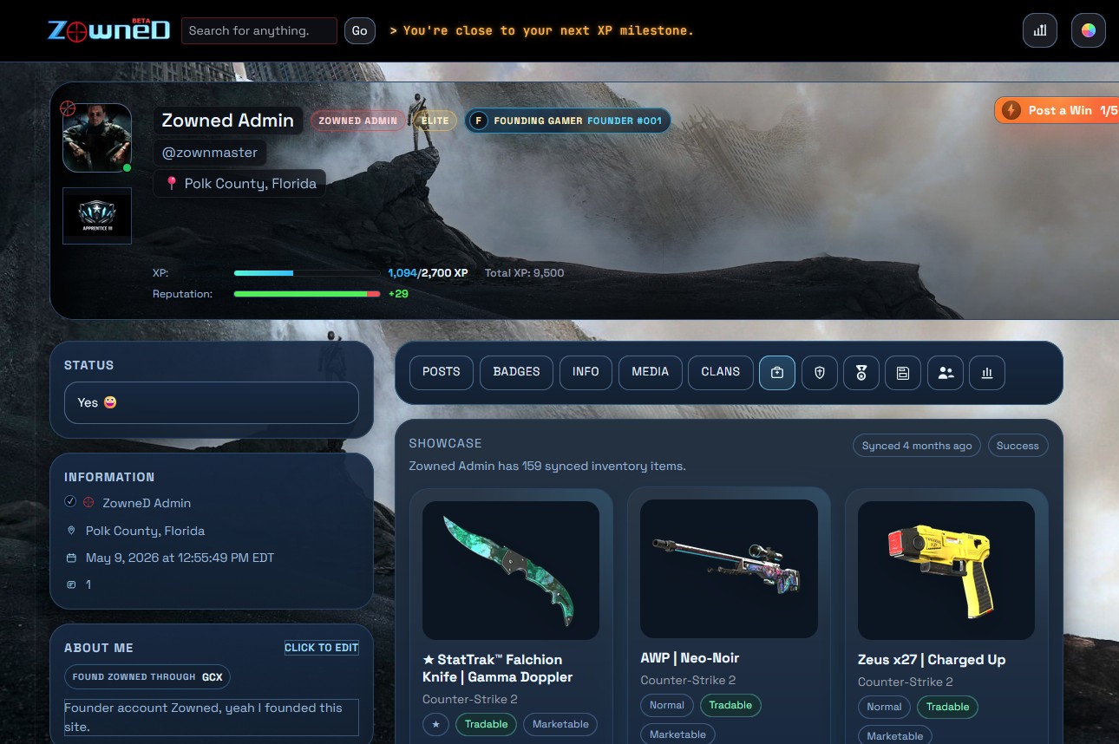Open the inventory showcase briefcase tab
1119x744 pixels.
coord(777,372)
